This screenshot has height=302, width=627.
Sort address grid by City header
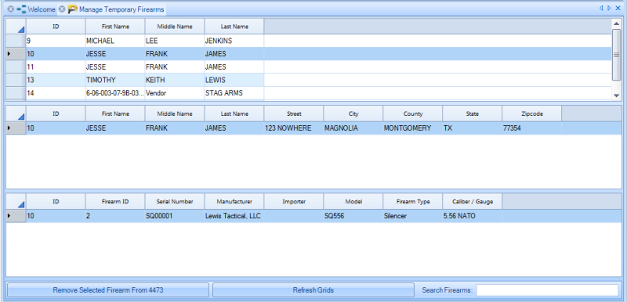tap(353, 113)
